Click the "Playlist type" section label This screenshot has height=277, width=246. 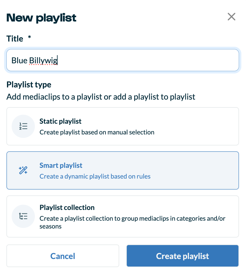(29, 84)
